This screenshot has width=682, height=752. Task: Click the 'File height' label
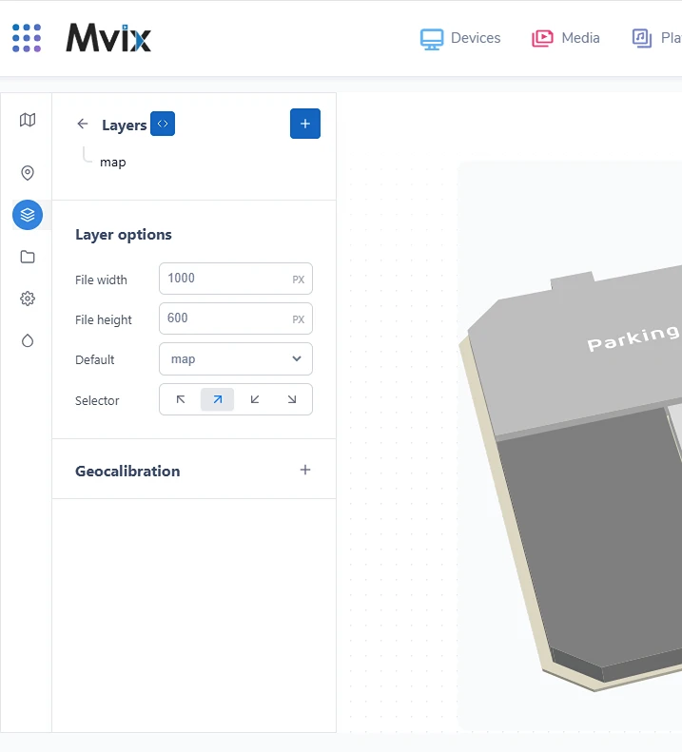[x=103, y=319]
